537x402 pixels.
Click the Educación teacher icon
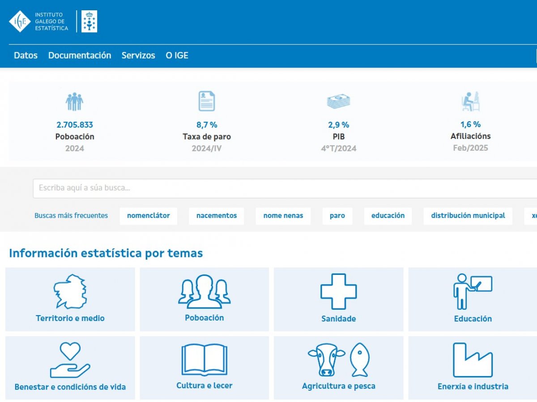pyautogui.click(x=473, y=291)
